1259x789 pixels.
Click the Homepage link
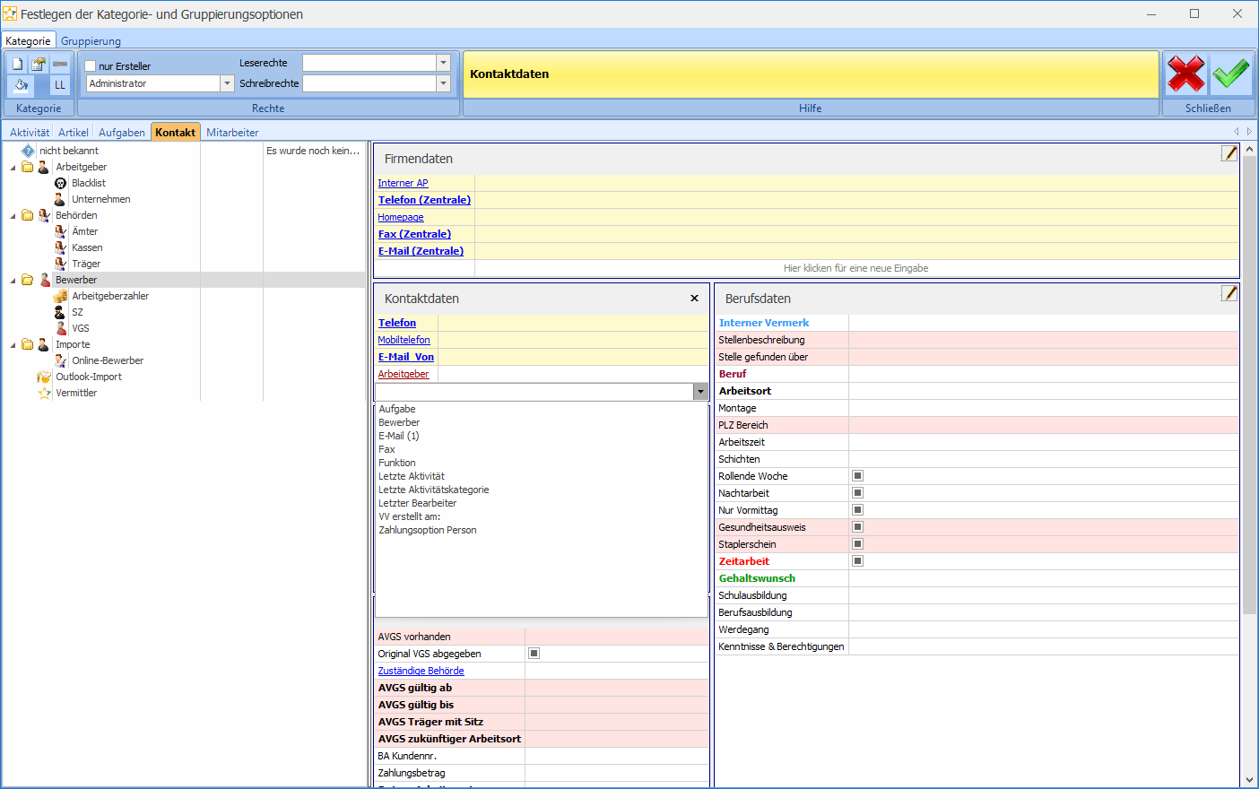click(401, 217)
